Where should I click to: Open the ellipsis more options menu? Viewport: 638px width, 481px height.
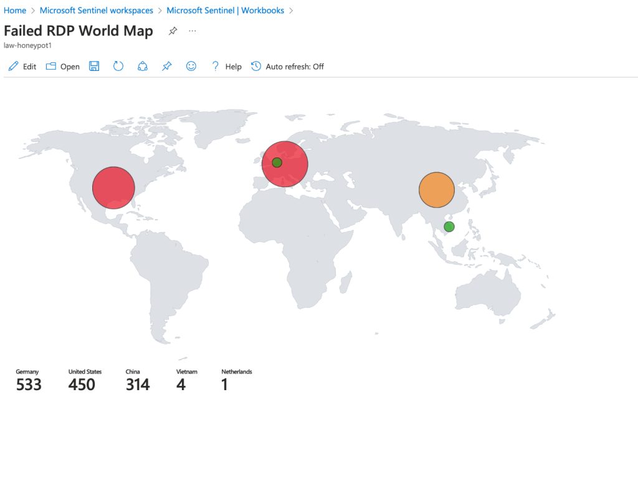[x=192, y=31]
